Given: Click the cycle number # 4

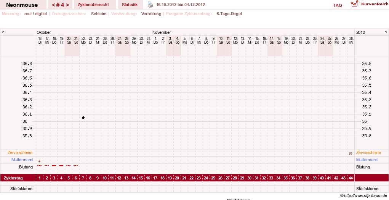Looking at the screenshot, I should coord(61,5).
